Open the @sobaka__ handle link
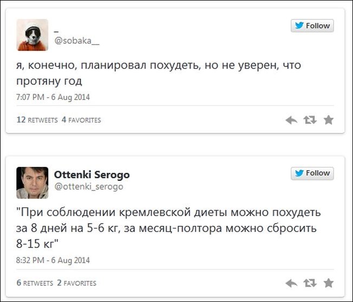Viewport: 353px width, 302px height. [77, 41]
